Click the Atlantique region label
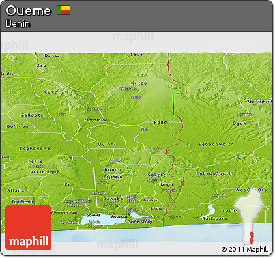This screenshot has width=275, height=258. pos(45,172)
